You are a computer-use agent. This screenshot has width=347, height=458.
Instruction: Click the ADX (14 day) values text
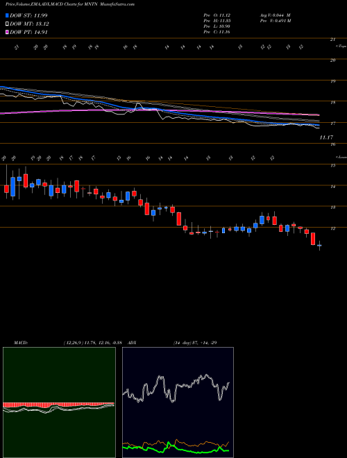click(195, 343)
